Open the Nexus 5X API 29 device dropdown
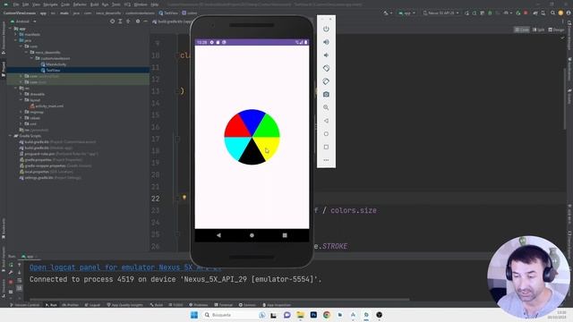The image size is (573, 322). (x=440, y=13)
